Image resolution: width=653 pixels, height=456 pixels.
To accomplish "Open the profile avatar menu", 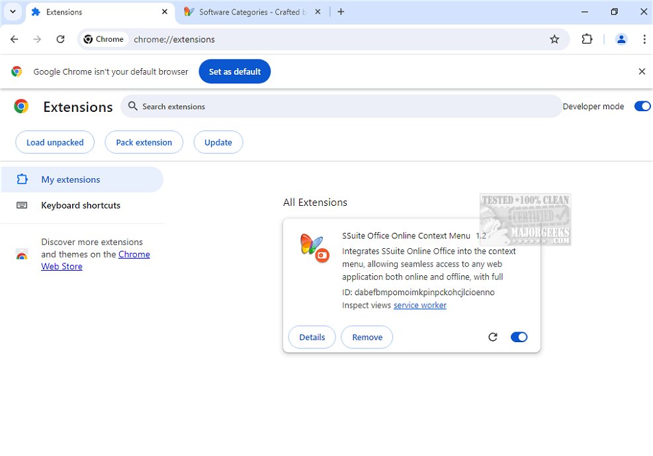I will pyautogui.click(x=621, y=39).
